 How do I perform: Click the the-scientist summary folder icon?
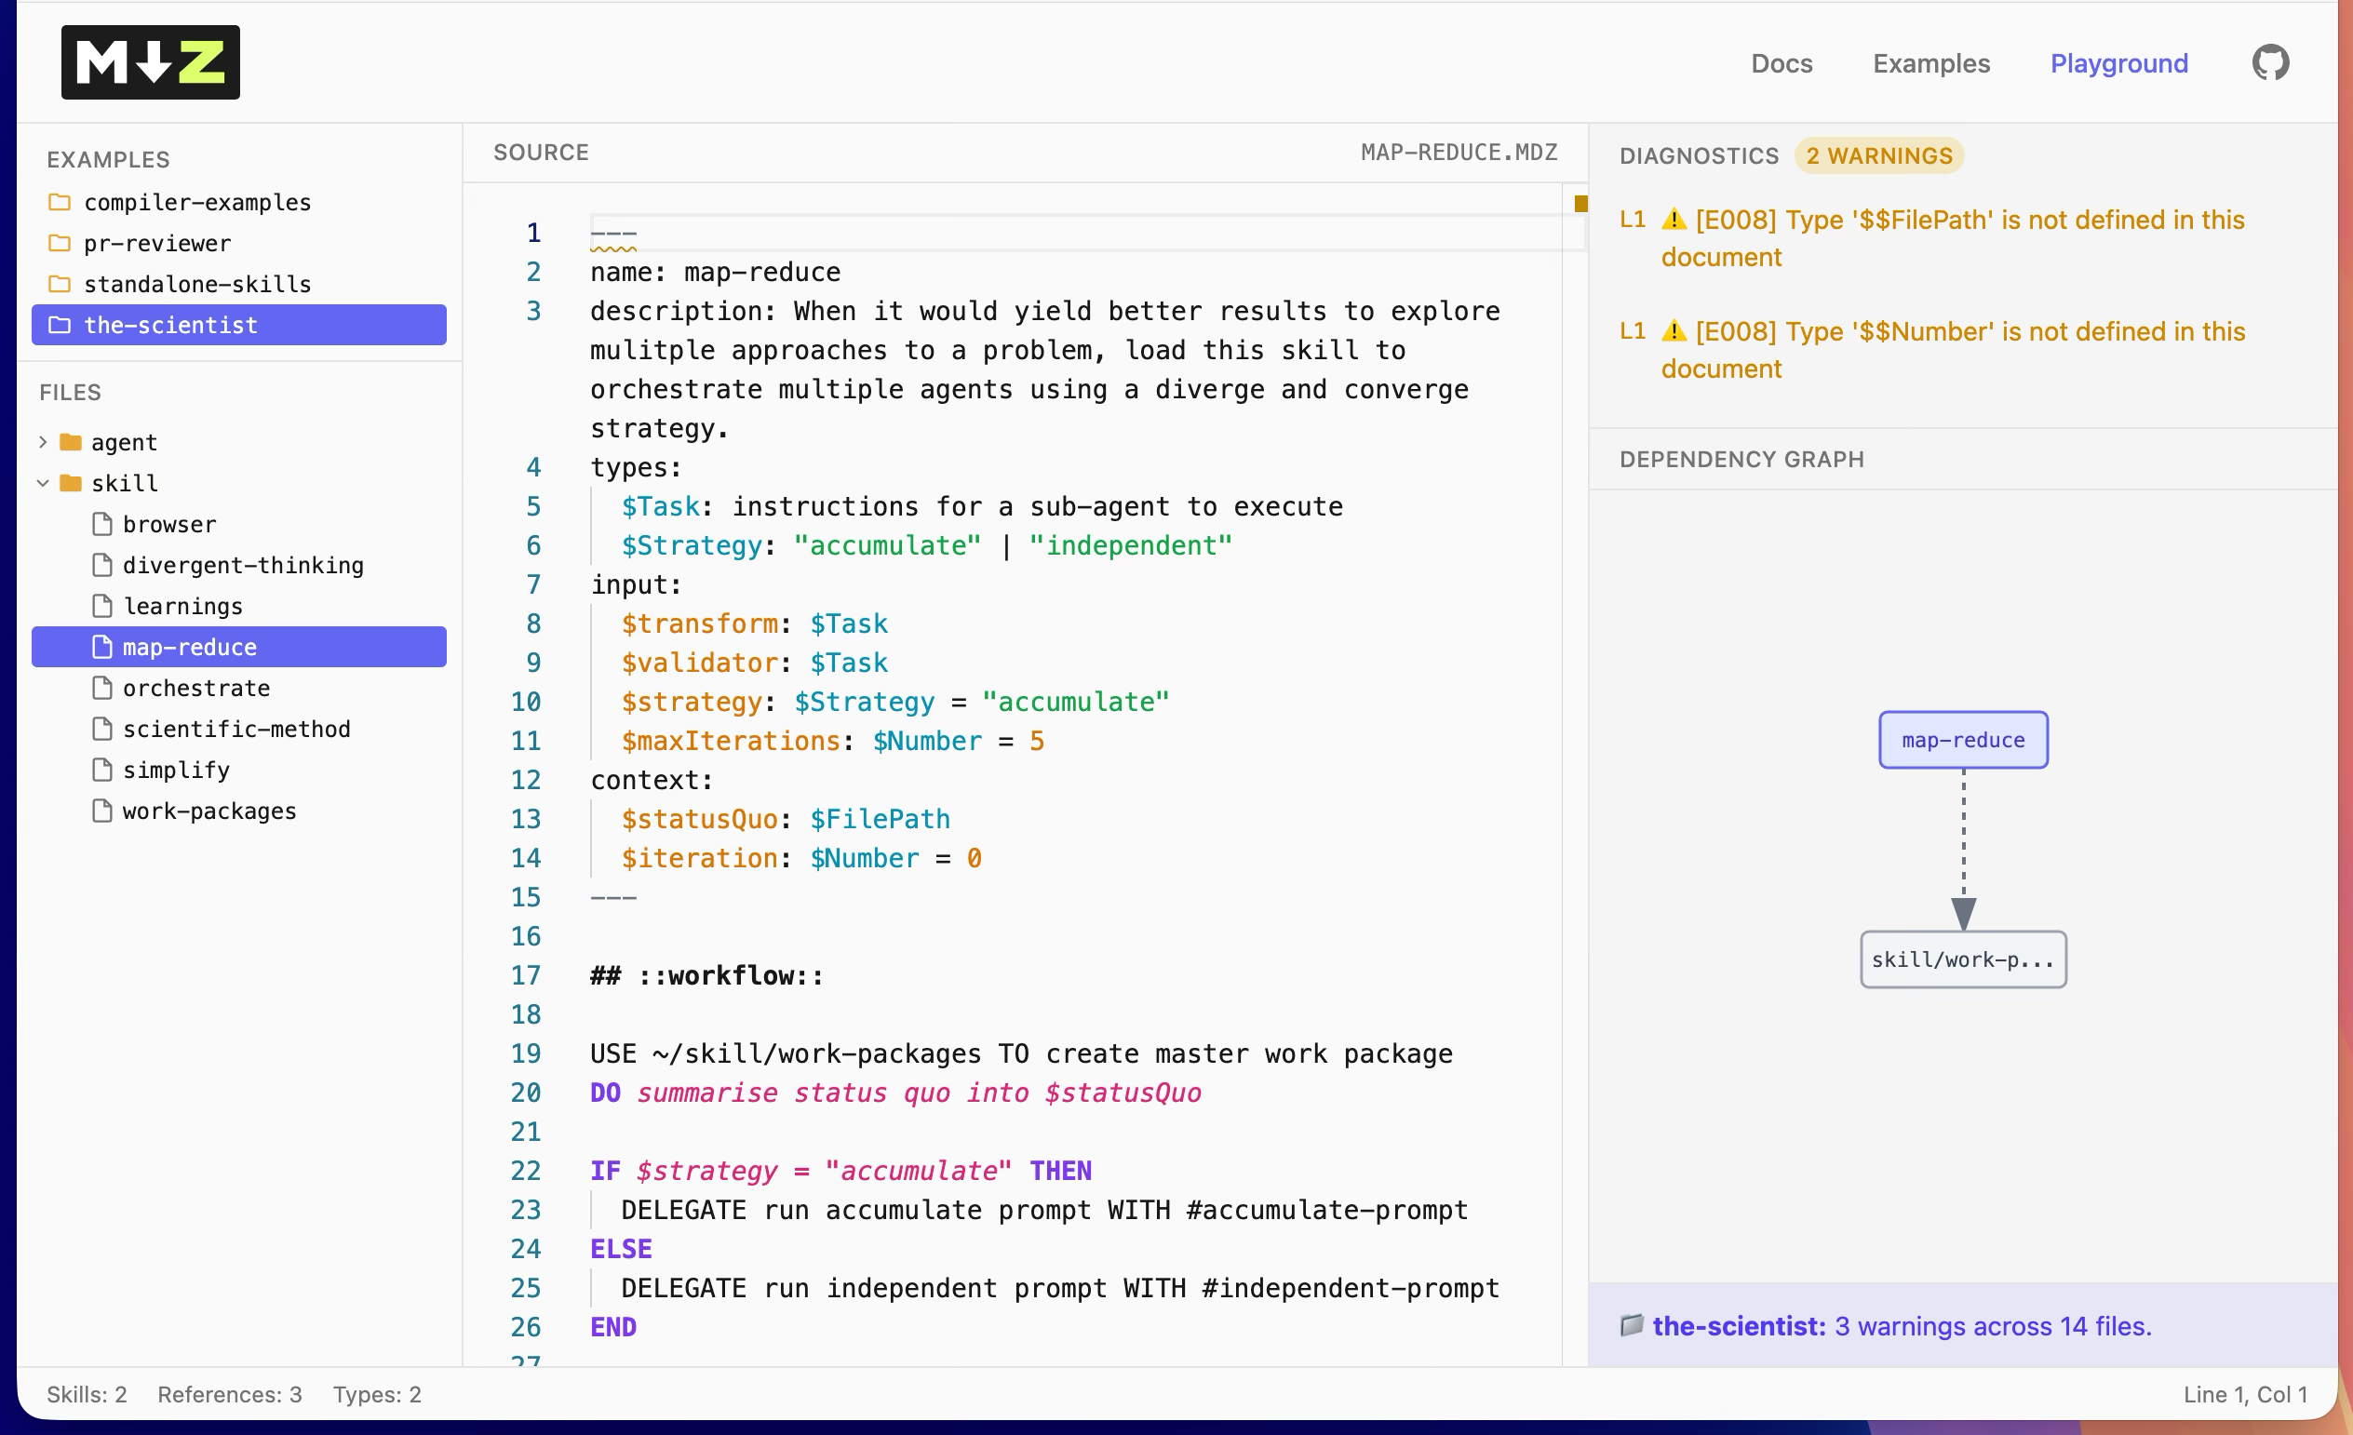pyautogui.click(x=1631, y=1325)
